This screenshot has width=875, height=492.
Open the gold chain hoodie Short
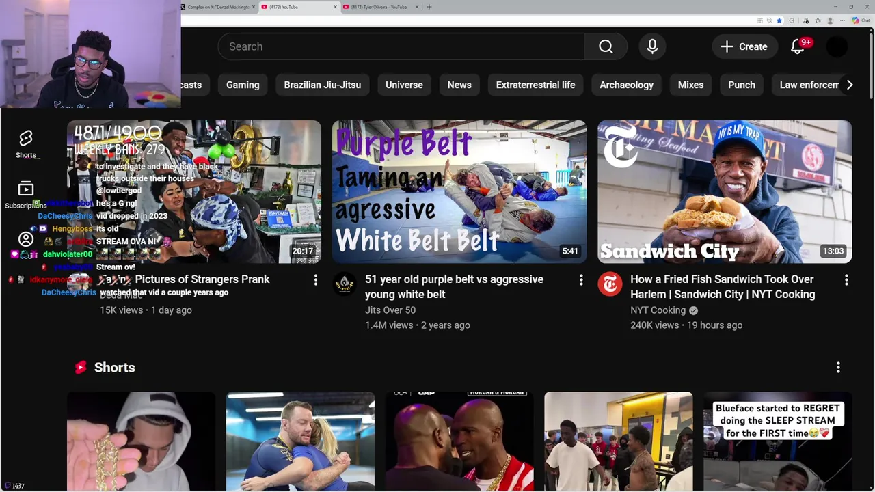[x=141, y=441]
